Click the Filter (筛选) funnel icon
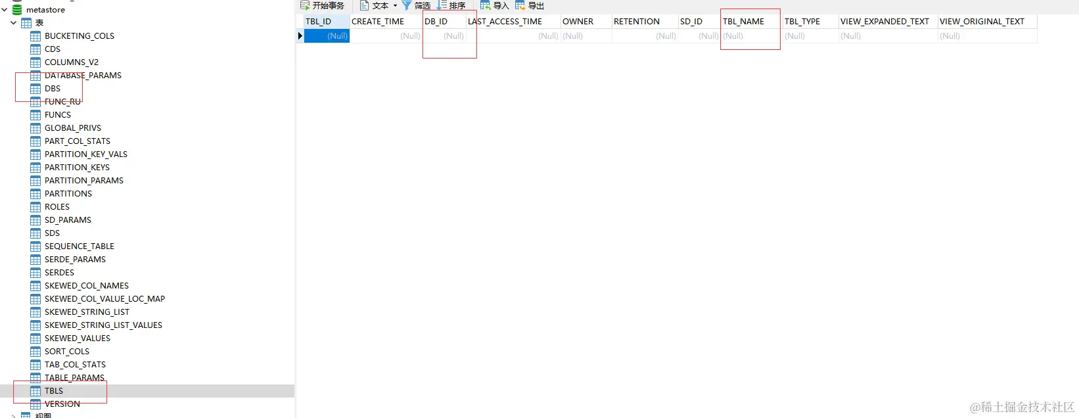The height and width of the screenshot is (418, 1079). point(407,5)
